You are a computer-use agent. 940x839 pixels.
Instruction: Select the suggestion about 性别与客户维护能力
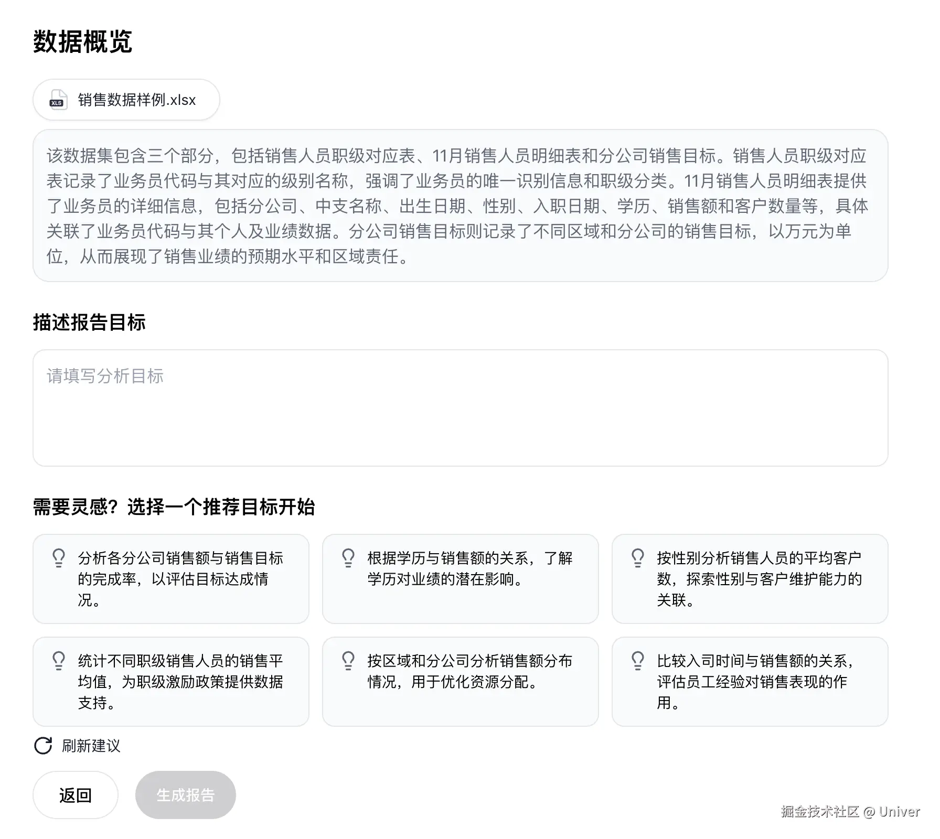(749, 579)
